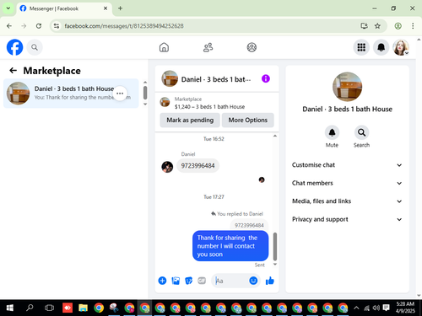This screenshot has width=422, height=316.
Task: Click the chat message scrollbar thumb
Action: click(275, 246)
